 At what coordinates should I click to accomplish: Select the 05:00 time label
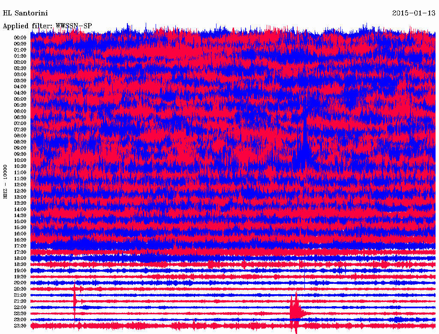coord(20,99)
